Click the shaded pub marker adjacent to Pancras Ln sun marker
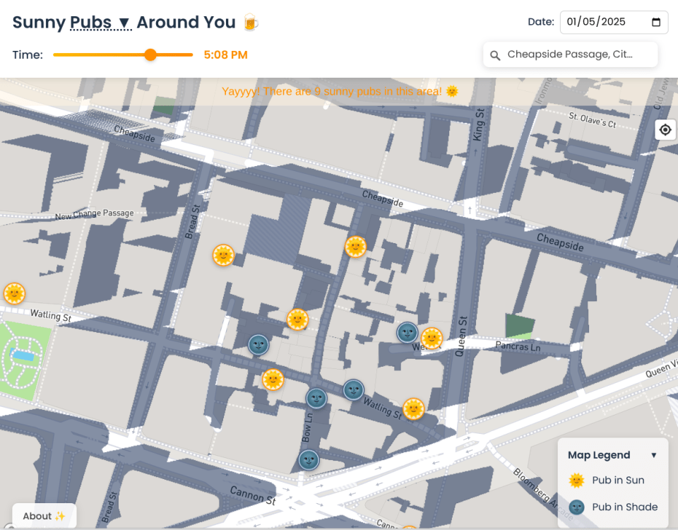This screenshot has height=530, width=678. coord(407,332)
